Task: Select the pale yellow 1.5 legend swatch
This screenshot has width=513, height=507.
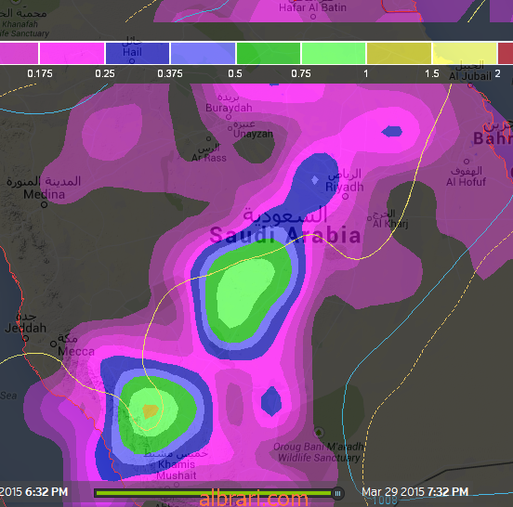Action: point(465,53)
